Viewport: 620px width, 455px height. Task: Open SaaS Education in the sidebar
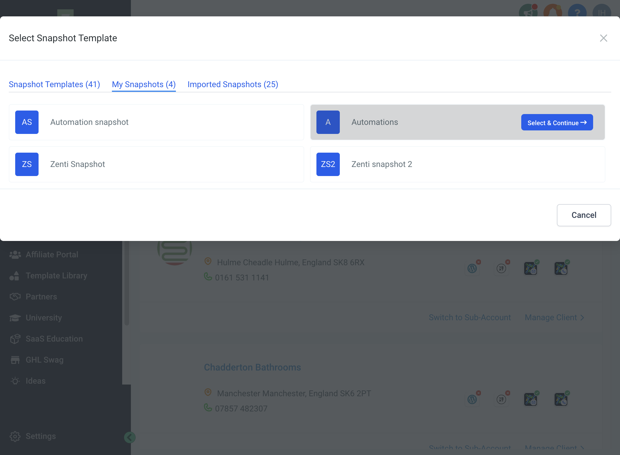(54, 339)
